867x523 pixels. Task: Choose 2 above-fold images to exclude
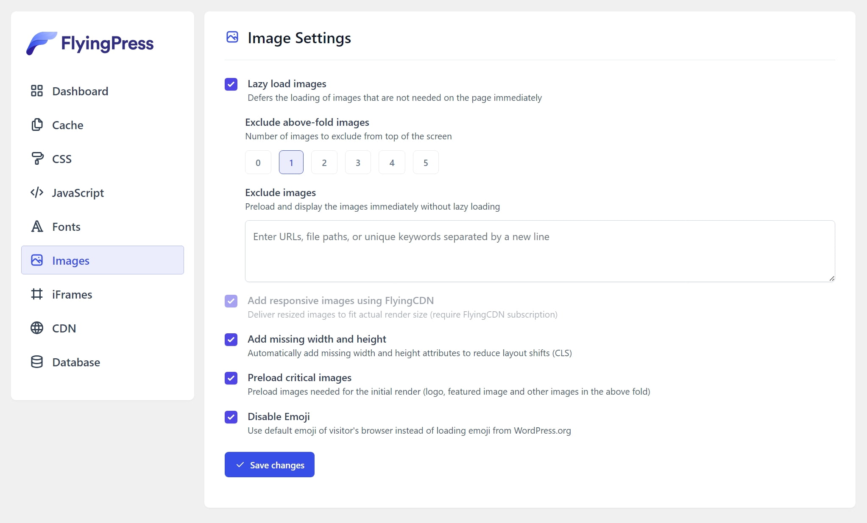(324, 162)
